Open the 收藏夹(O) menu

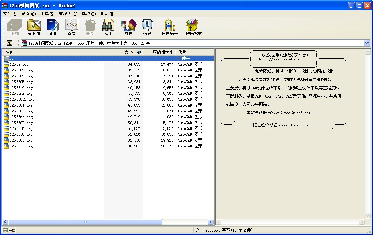click(x=68, y=14)
